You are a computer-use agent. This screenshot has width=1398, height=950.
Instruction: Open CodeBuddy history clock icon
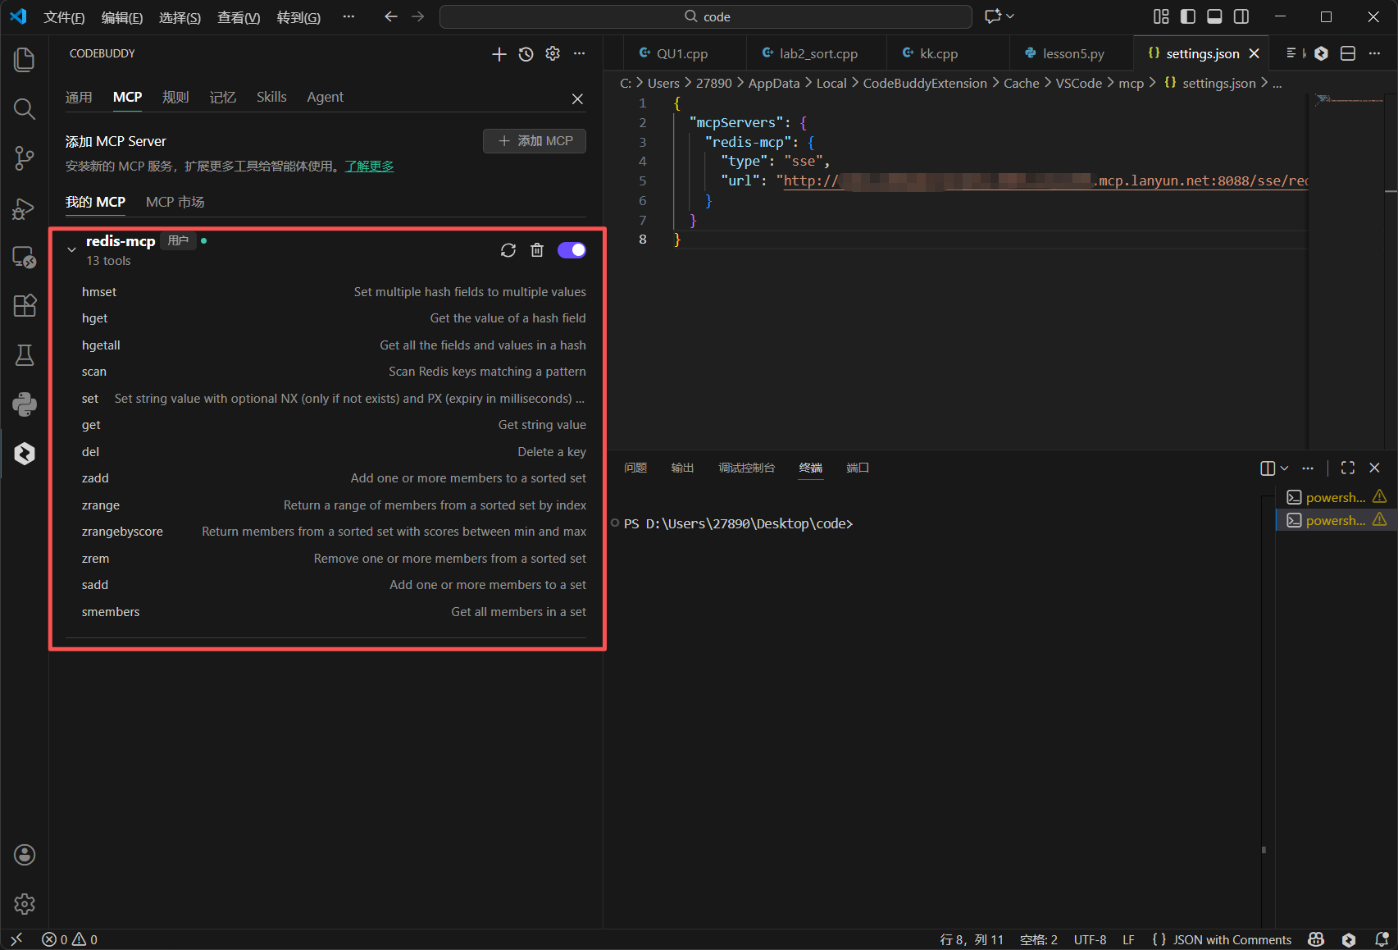(x=526, y=53)
